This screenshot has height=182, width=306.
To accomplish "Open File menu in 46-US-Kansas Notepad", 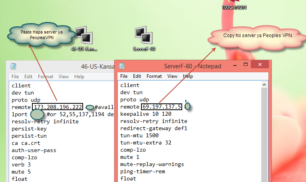I will coord(15,77).
